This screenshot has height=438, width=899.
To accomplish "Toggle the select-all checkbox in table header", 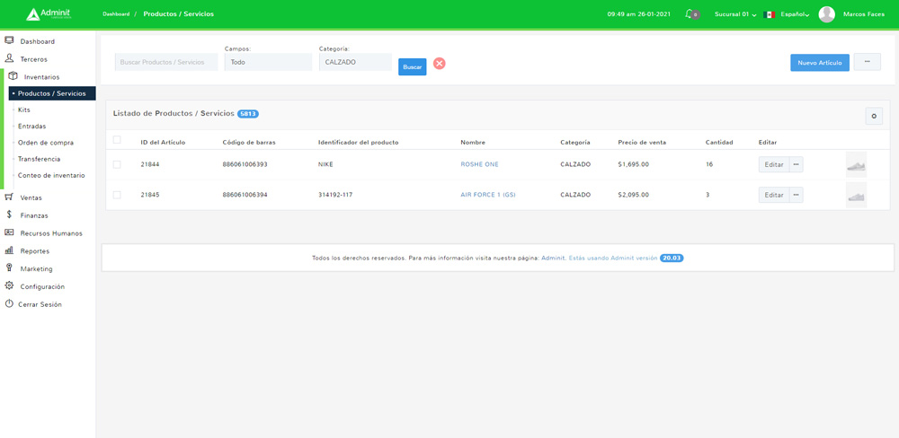I will point(117,140).
